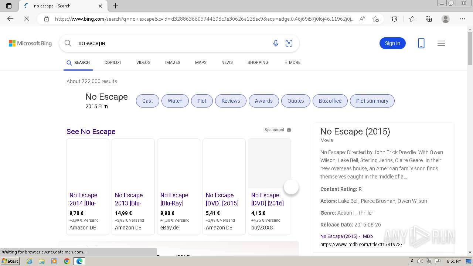Select the Watch chip
Image resolution: width=473 pixels, height=266 pixels.
[175, 101]
